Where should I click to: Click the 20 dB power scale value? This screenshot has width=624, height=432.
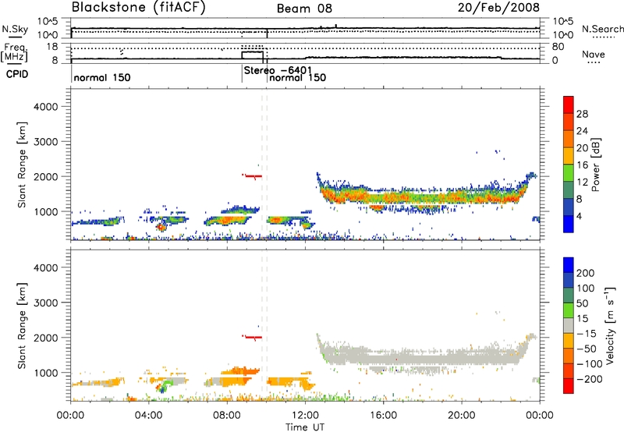pyautogui.click(x=582, y=148)
